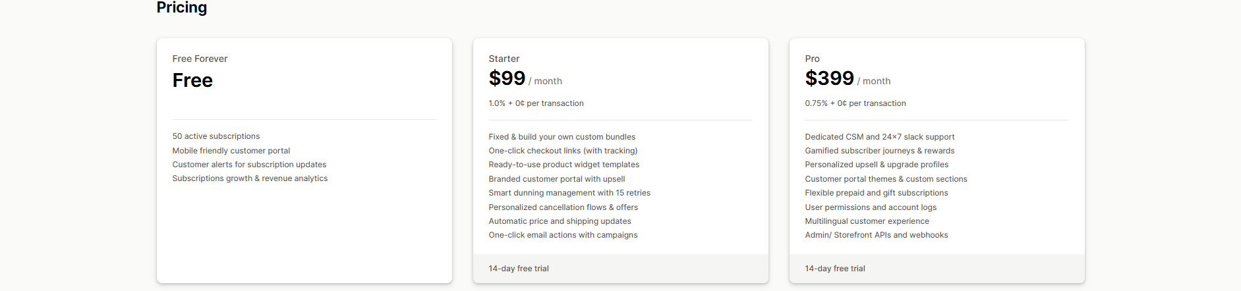Click Smart dunning management with 15 retries
Image resolution: width=1241 pixels, height=291 pixels.
(569, 193)
